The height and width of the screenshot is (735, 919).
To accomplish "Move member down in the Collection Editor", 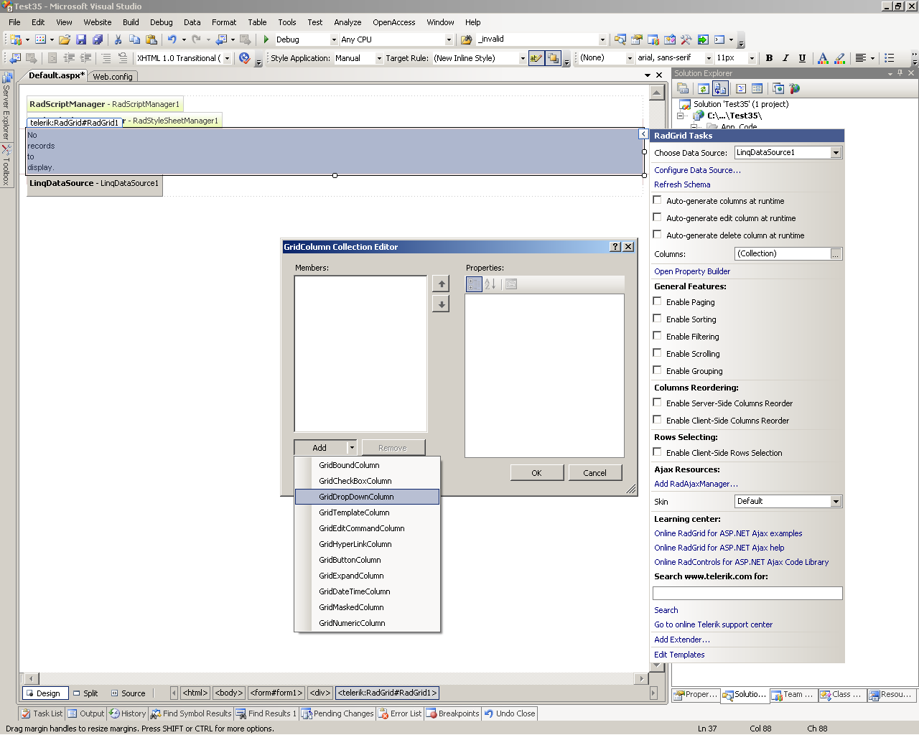I will point(442,304).
